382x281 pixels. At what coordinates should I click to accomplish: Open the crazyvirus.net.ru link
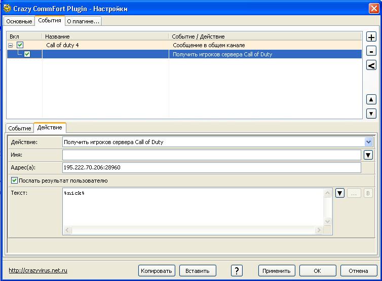[39, 270]
